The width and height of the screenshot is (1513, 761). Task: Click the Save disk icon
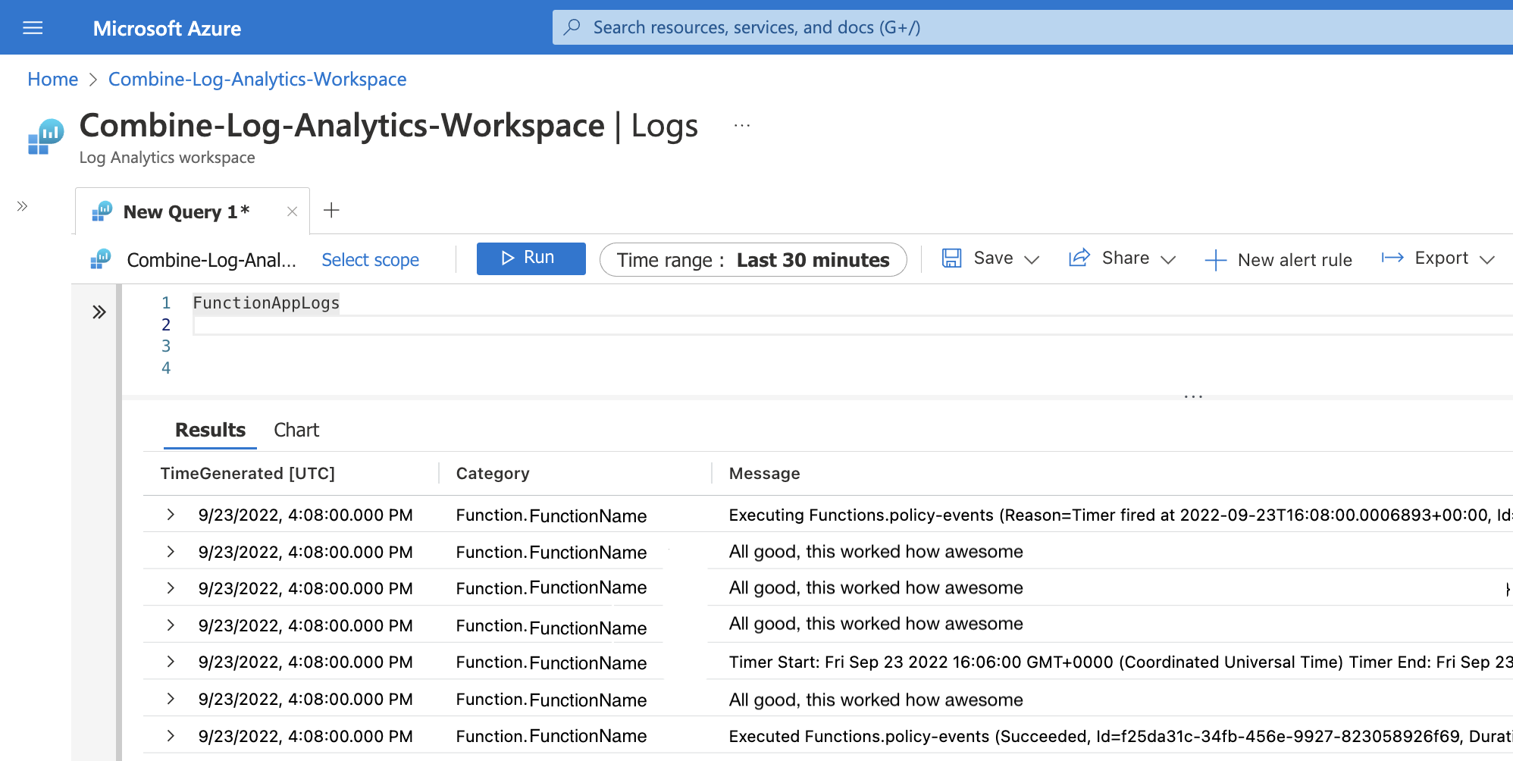pos(951,258)
